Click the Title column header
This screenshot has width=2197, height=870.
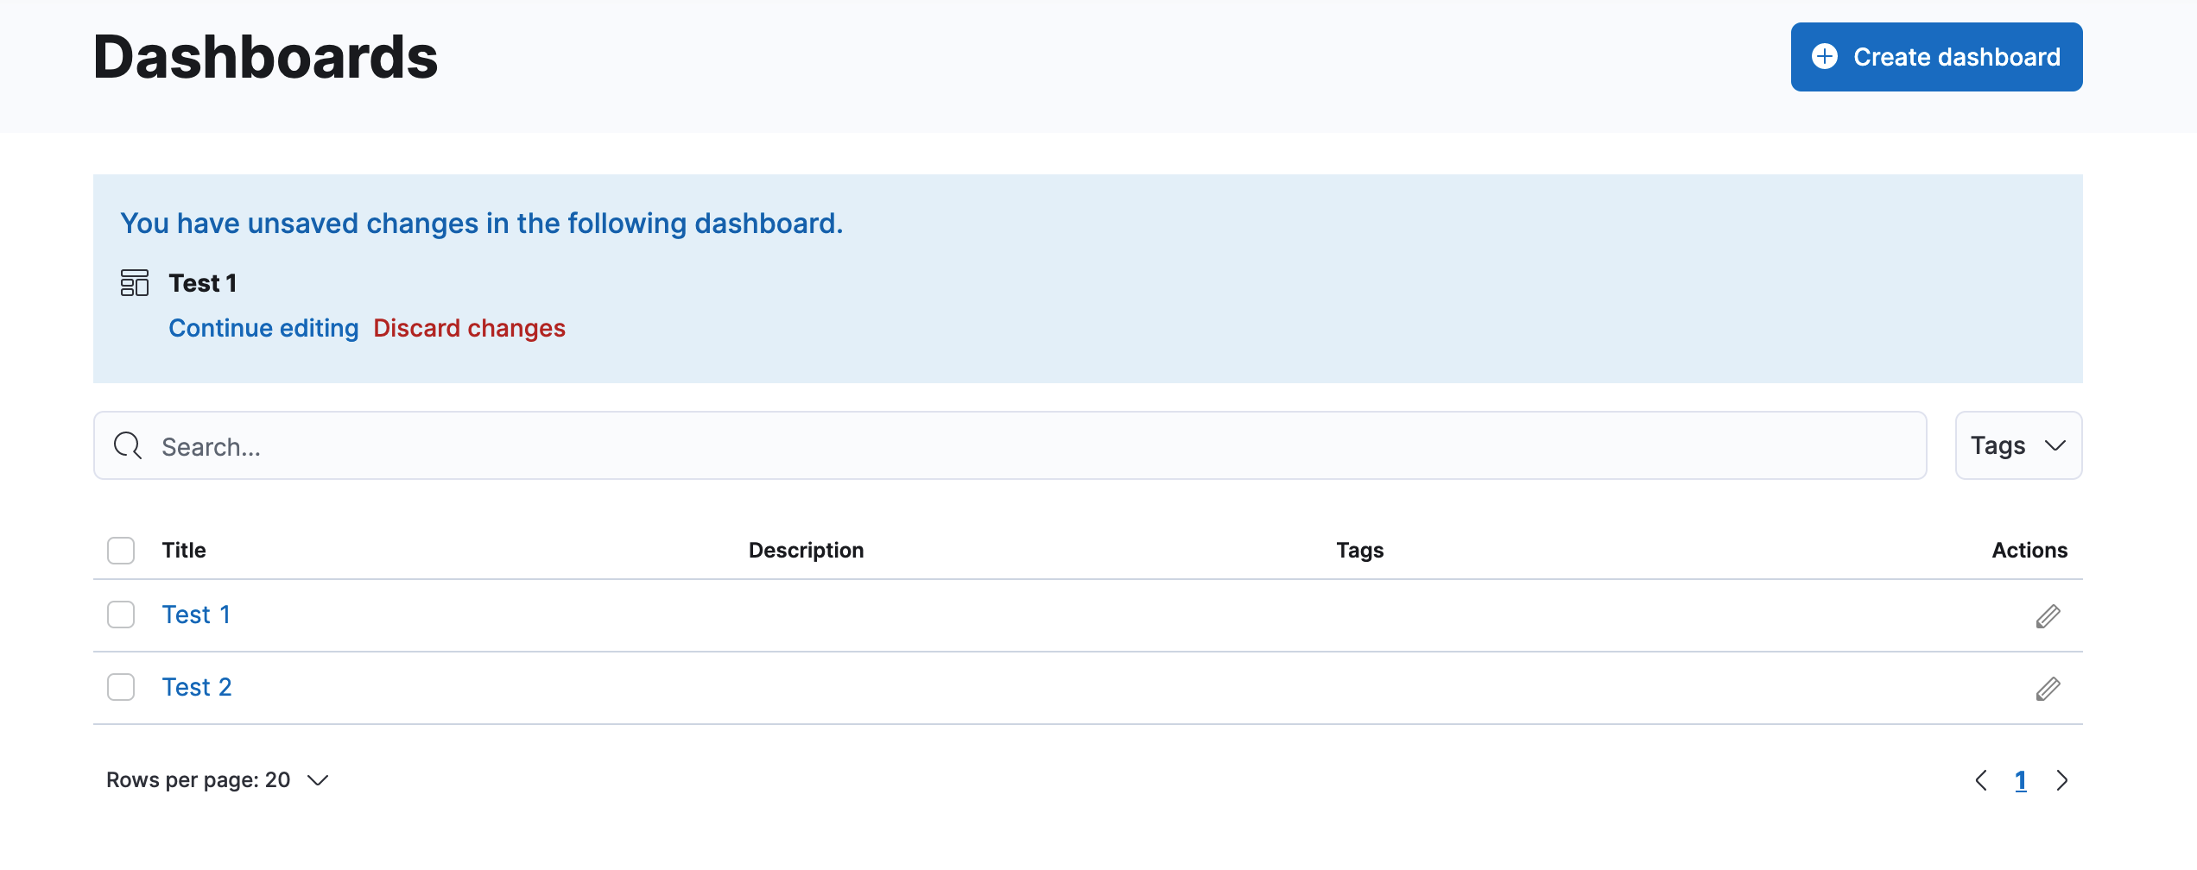click(x=184, y=551)
